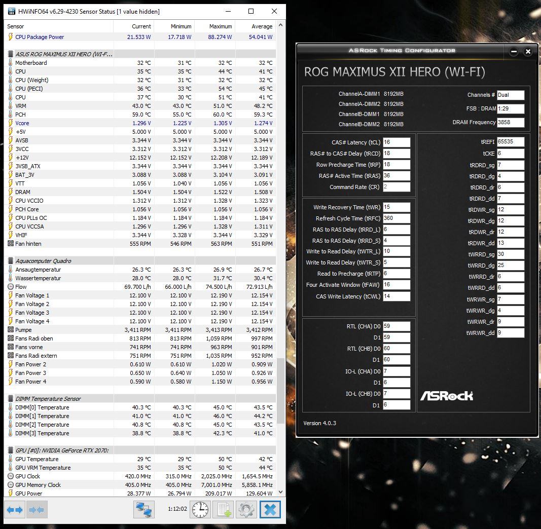Open HWiNFO sensor settings gear icon

(x=246, y=510)
